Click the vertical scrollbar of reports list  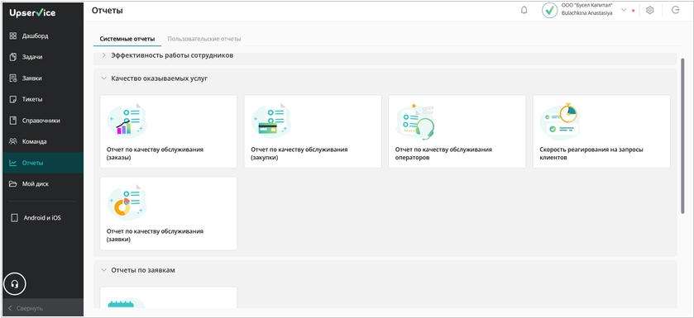(682, 136)
